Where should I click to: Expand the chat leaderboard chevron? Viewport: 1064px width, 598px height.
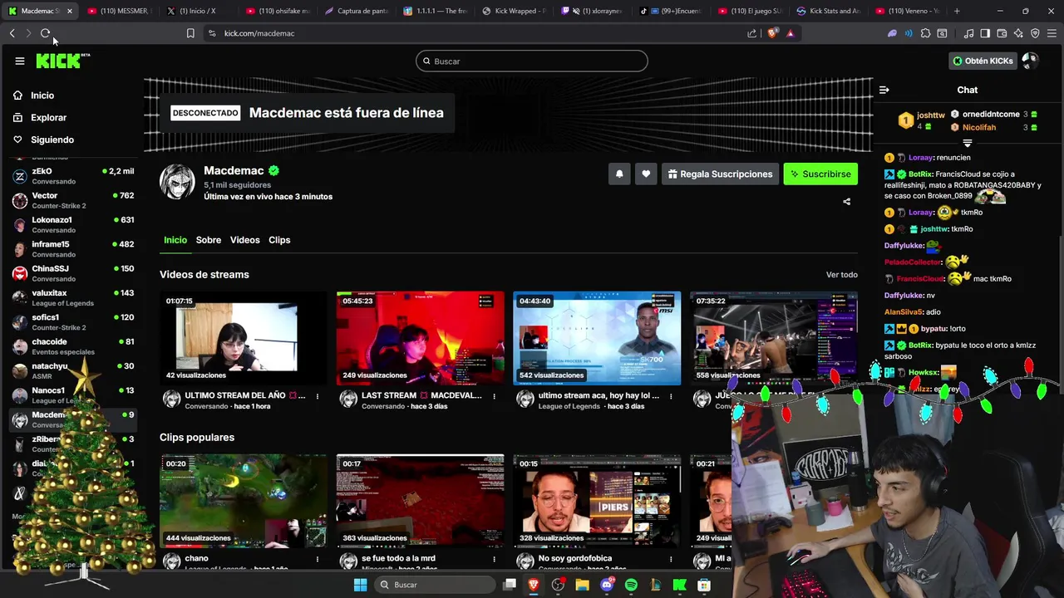967,144
